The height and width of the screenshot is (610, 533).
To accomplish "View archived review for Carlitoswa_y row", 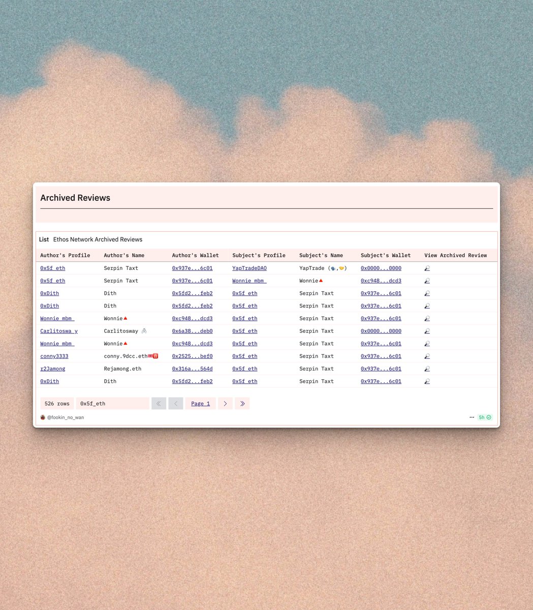I will coord(427,331).
